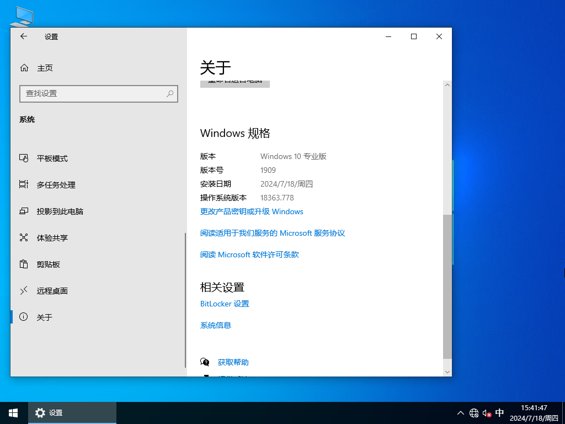The image size is (565, 424).
Task: Switch input method via 中 tray indicator
Action: [500, 412]
